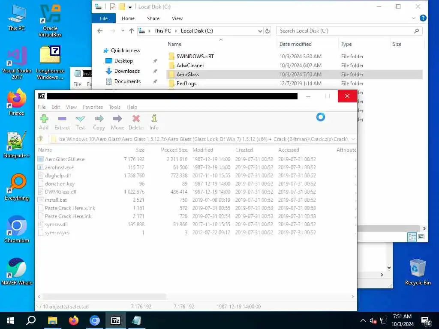Open the View menu in 7-Zip
Image resolution: width=439 pixels, height=329 pixels.
click(x=71, y=107)
